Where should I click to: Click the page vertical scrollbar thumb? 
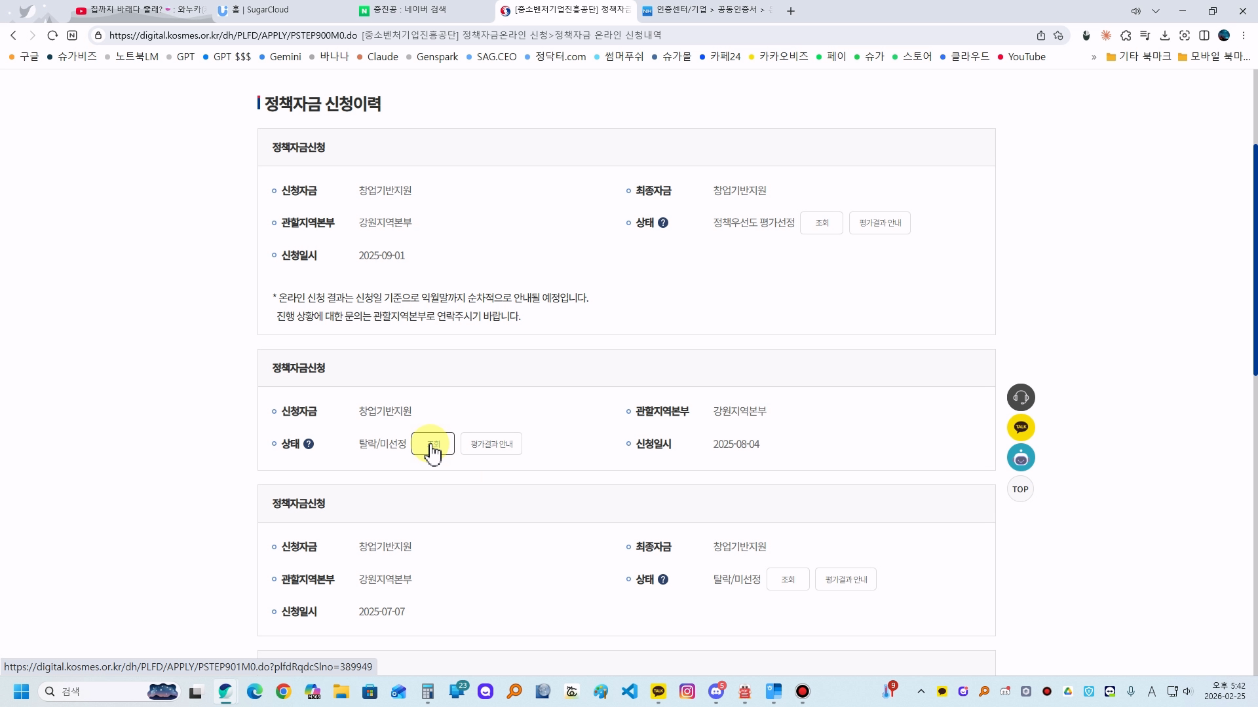(1255, 259)
